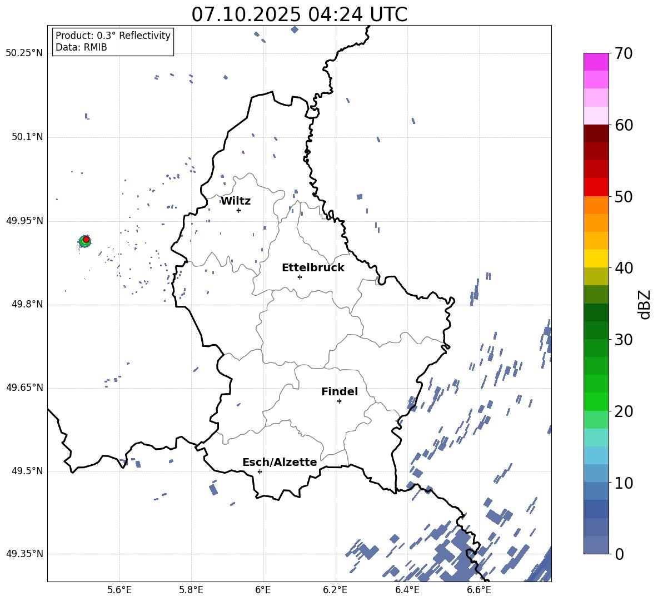Click the Wiltz city label
Screen dimensions: 658x601
[236, 201]
